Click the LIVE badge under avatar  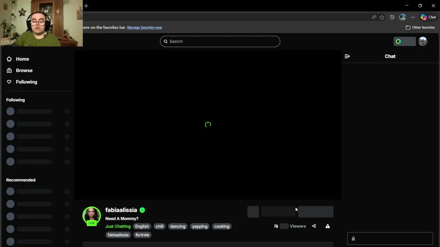click(91, 223)
